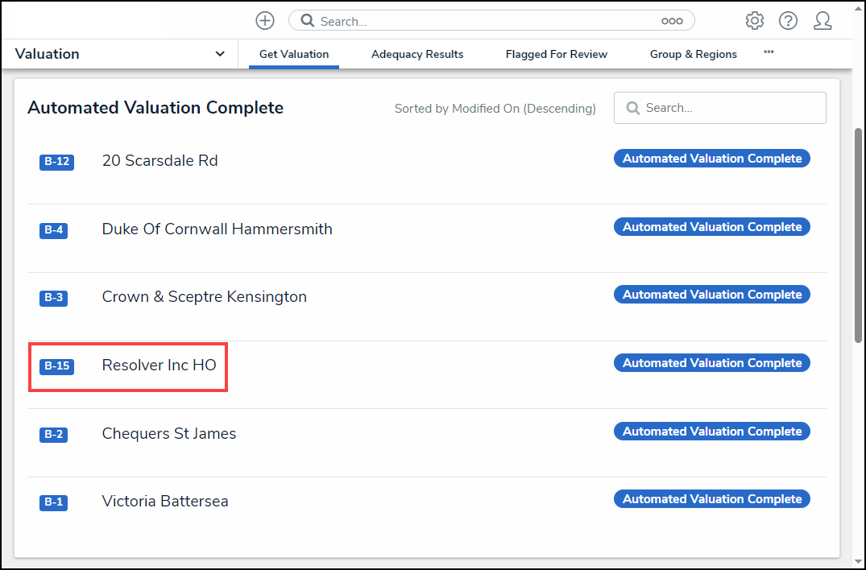Switch to Adequacy Results tab

417,54
